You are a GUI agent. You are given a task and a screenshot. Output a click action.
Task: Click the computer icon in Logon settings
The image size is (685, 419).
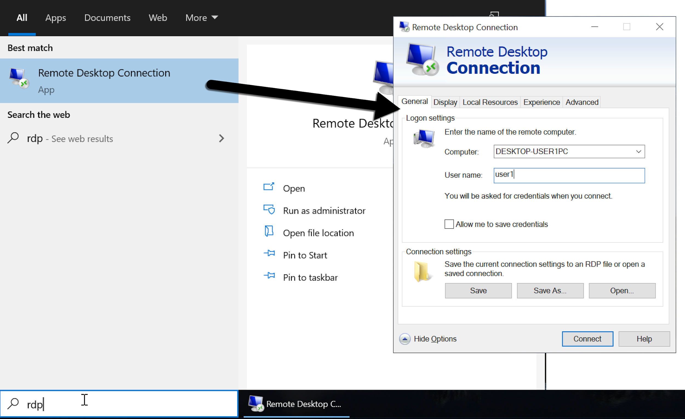pos(423,138)
